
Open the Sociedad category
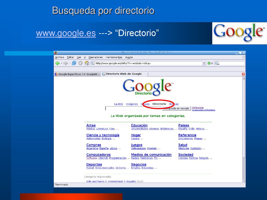[x=186, y=155]
